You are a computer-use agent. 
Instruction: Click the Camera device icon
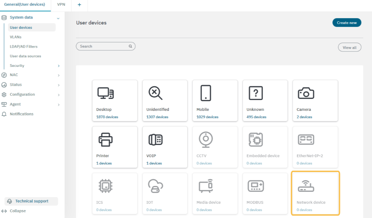[x=306, y=93]
